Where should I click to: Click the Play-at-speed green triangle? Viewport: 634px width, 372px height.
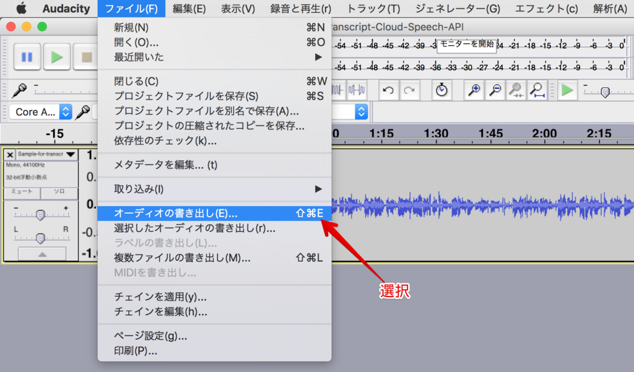pos(567,90)
